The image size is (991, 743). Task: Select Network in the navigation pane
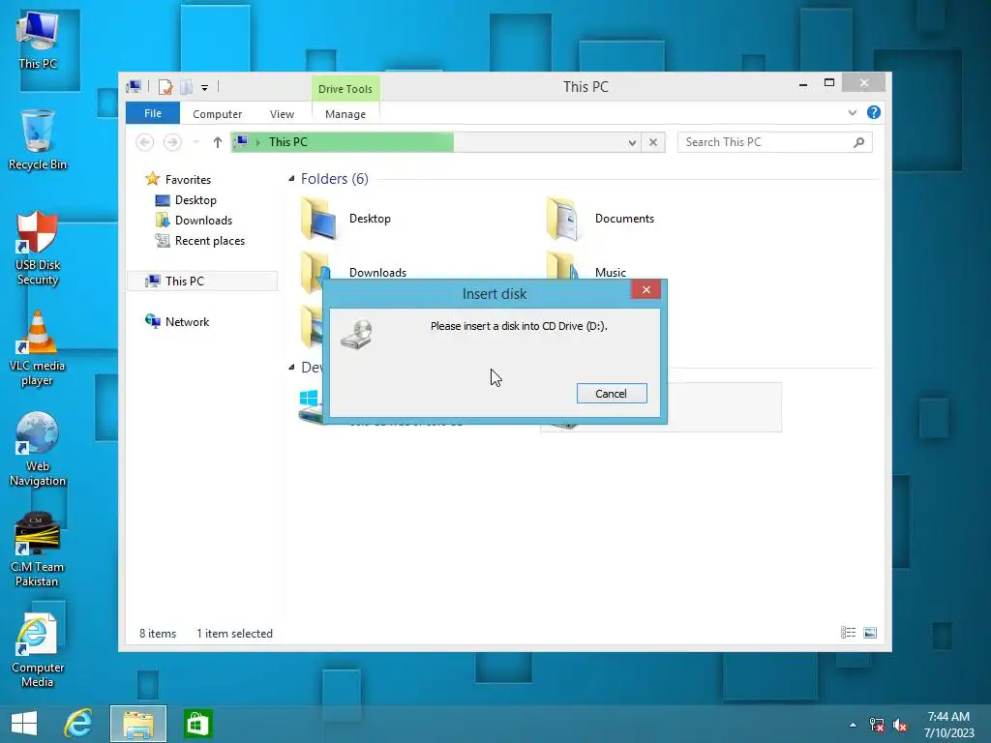(x=178, y=321)
